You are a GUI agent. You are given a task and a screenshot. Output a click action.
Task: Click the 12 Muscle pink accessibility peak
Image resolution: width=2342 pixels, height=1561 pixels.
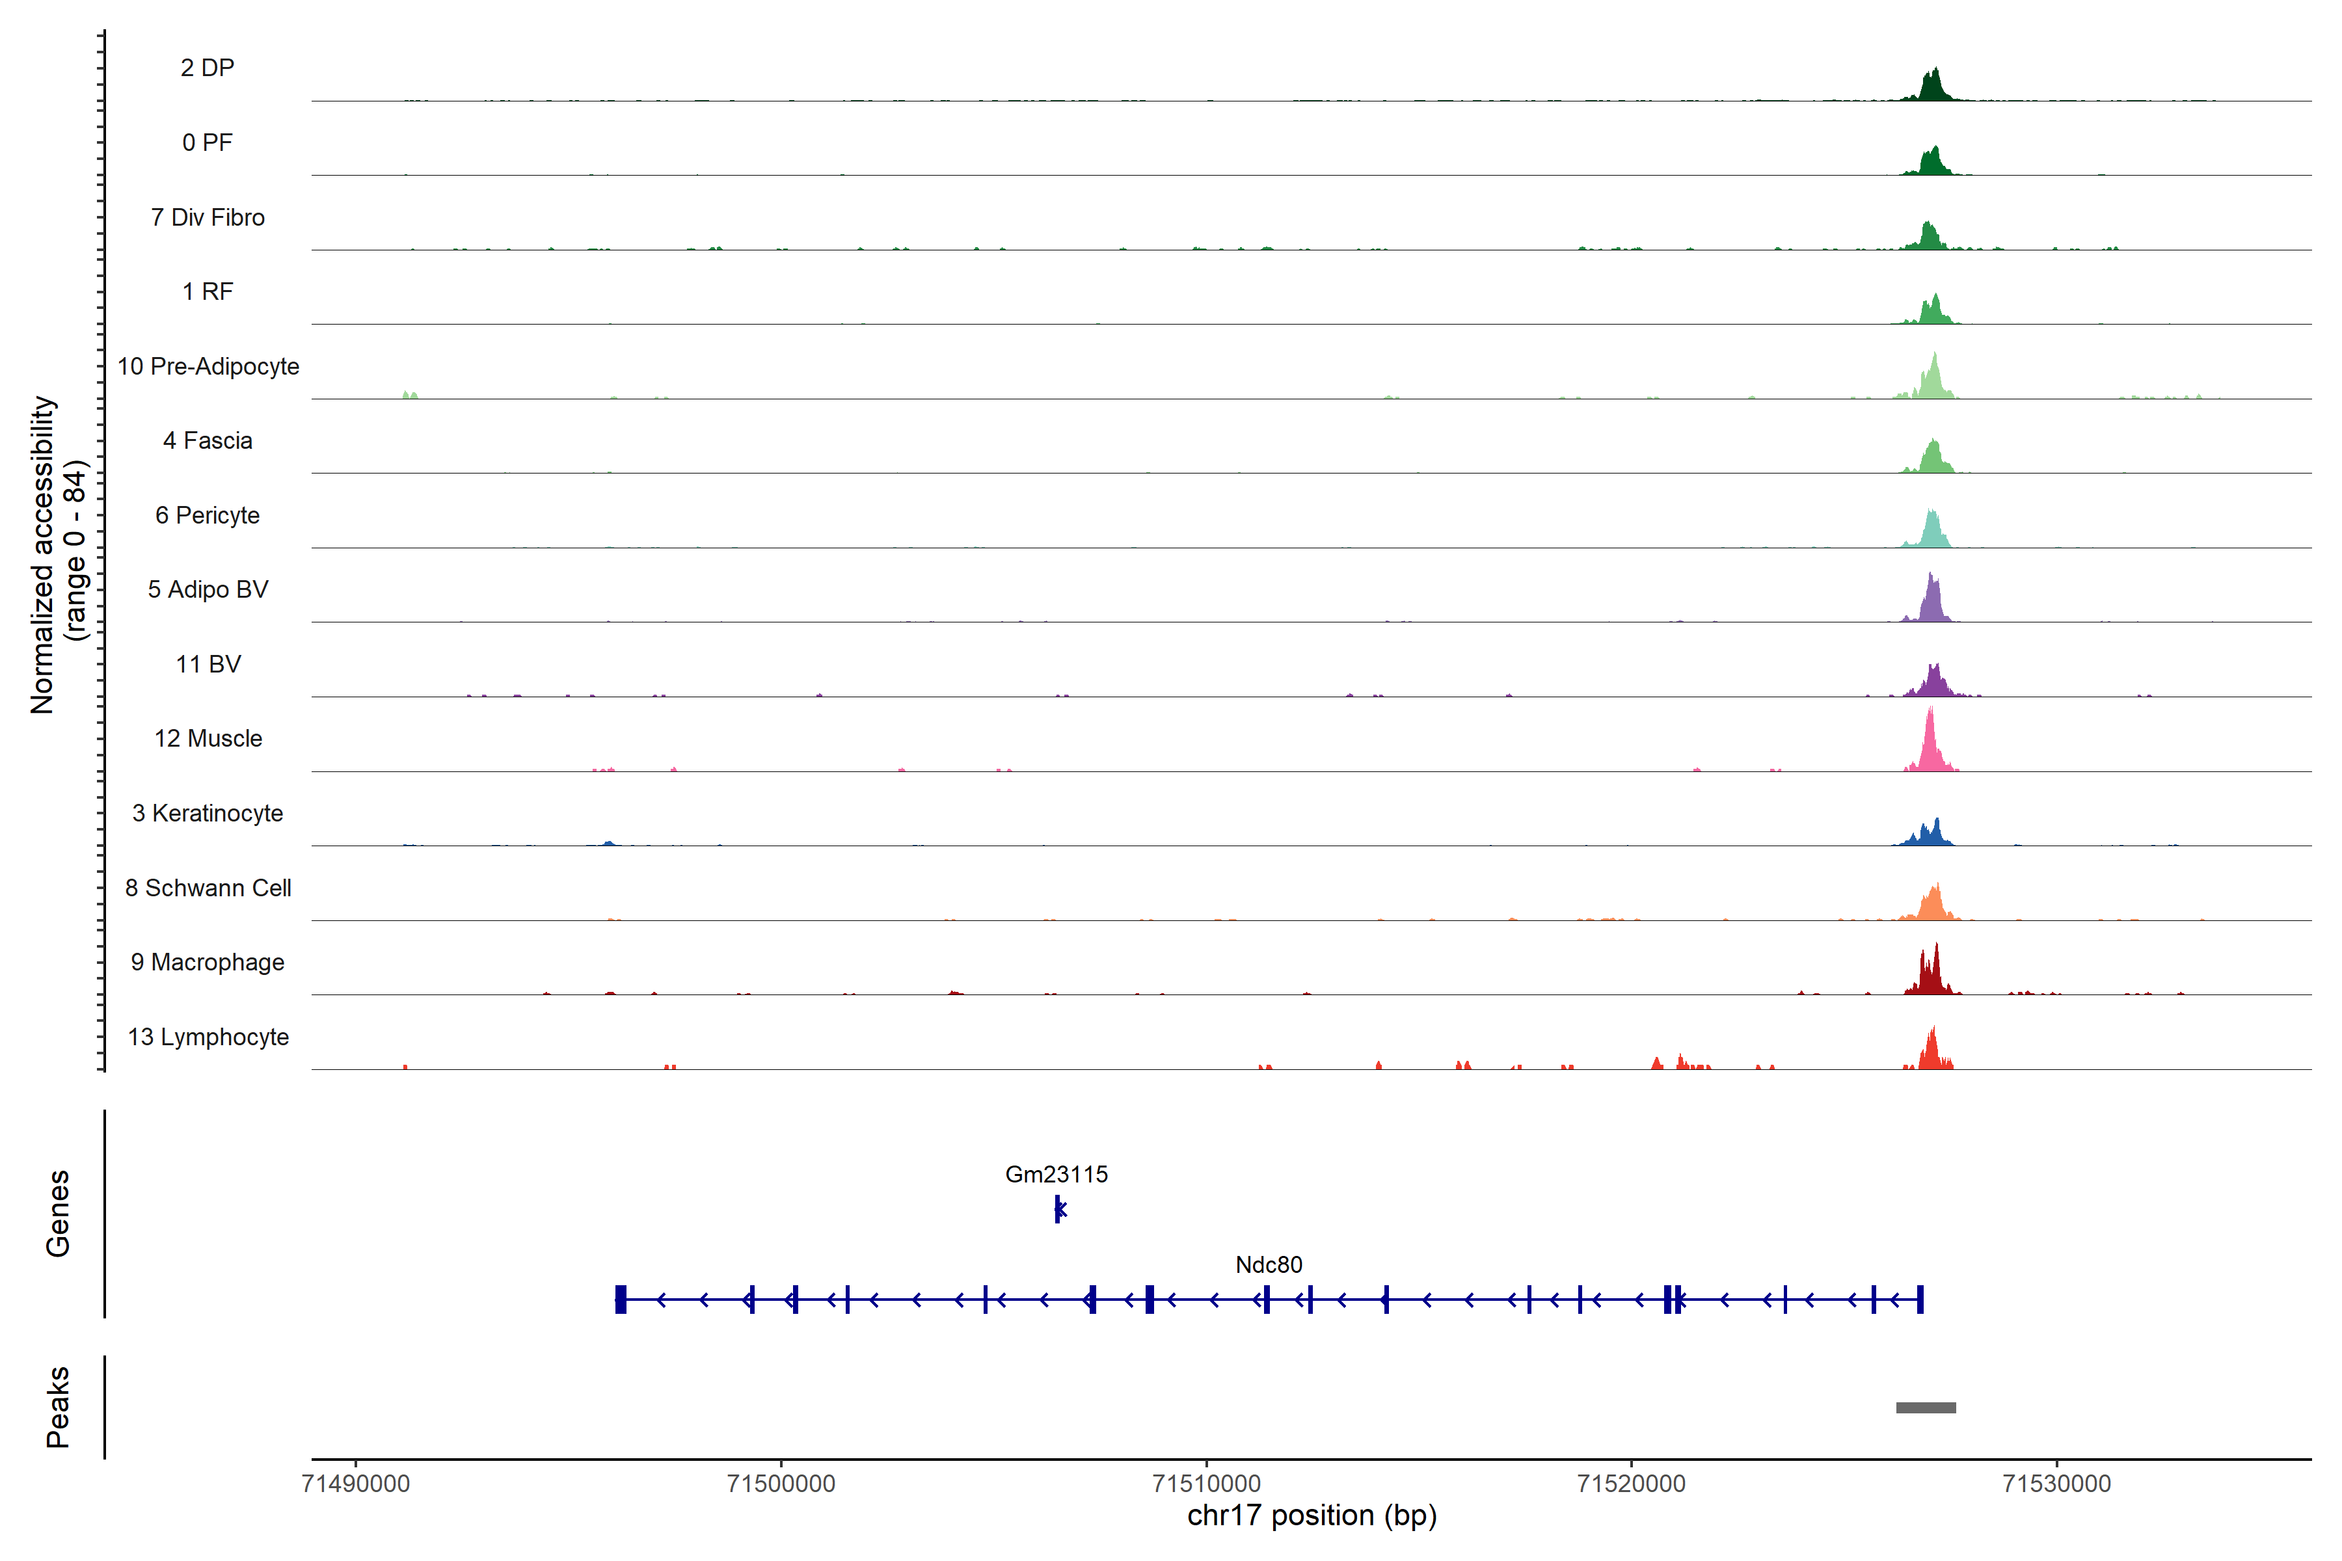pos(1930,749)
